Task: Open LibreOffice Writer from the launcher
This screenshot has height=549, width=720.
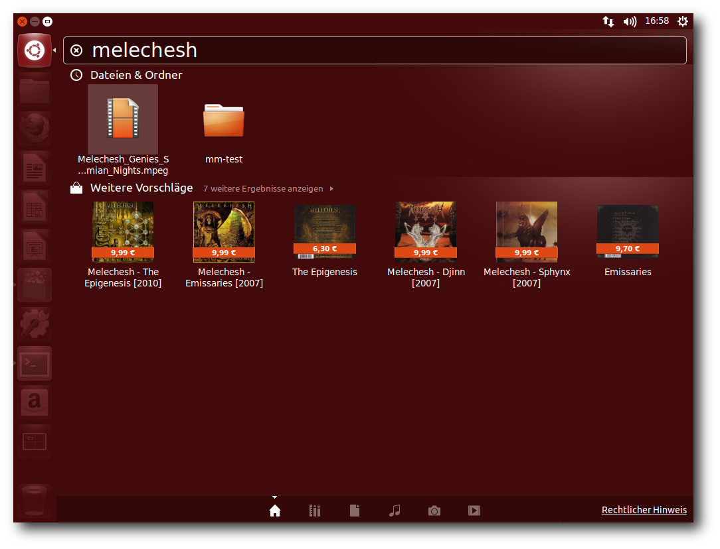Action: click(x=35, y=168)
